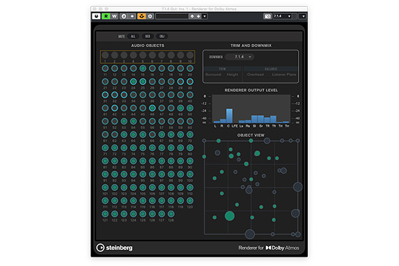The width and height of the screenshot is (399, 266).
Task: Click the Height trim label
Action: 232,74
